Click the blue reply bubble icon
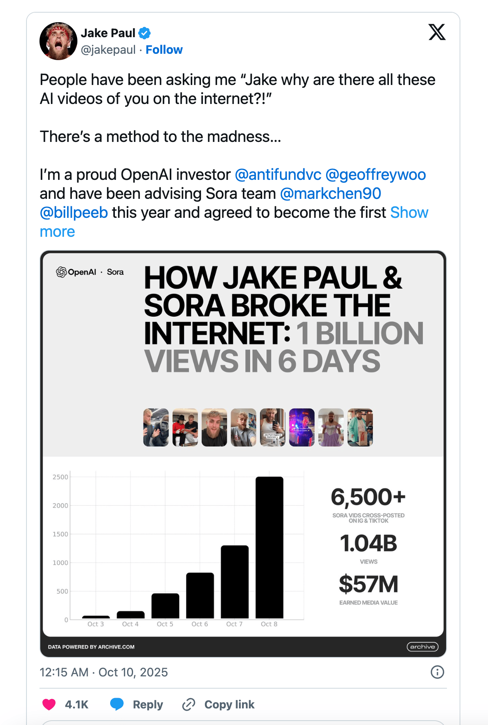This screenshot has height=725, width=488. (117, 704)
